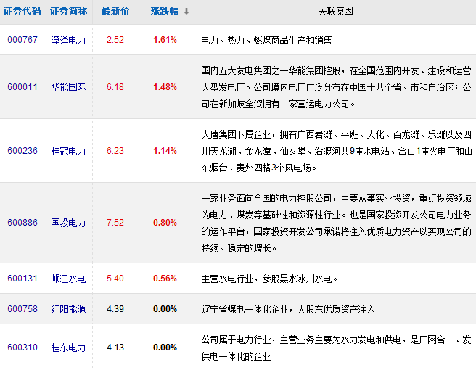Open stock name 桂东电力
476x370 pixels.
click(x=68, y=348)
